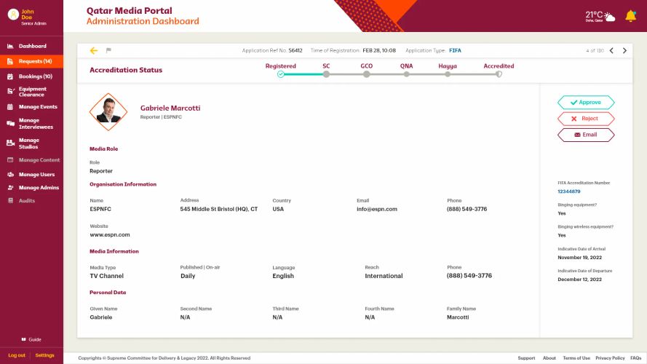Click the QNA status step dot

[406, 74]
